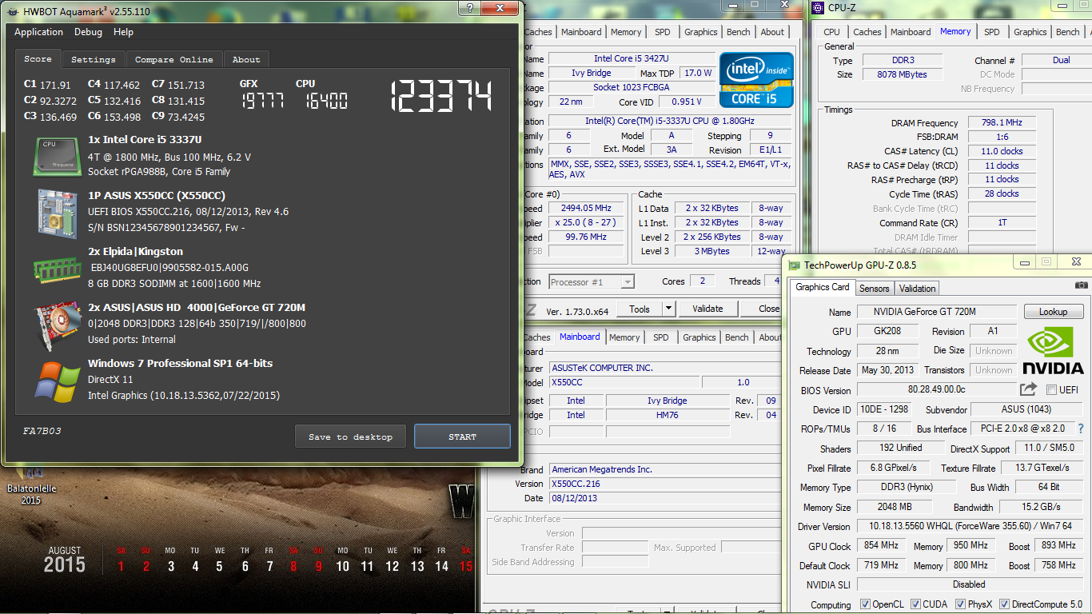The image size is (1092, 614).
Task: Click the C9 value 73.4245
Action: [186, 117]
